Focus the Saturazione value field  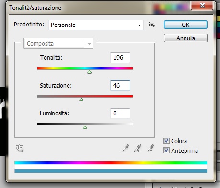tap(120, 86)
